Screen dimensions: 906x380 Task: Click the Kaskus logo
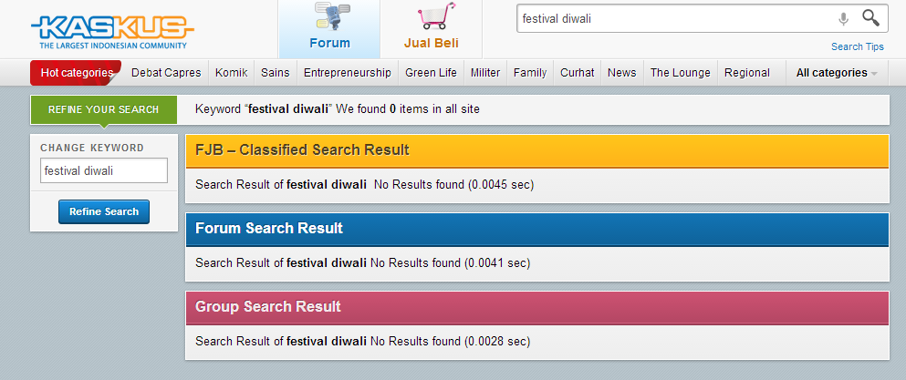tap(112, 32)
